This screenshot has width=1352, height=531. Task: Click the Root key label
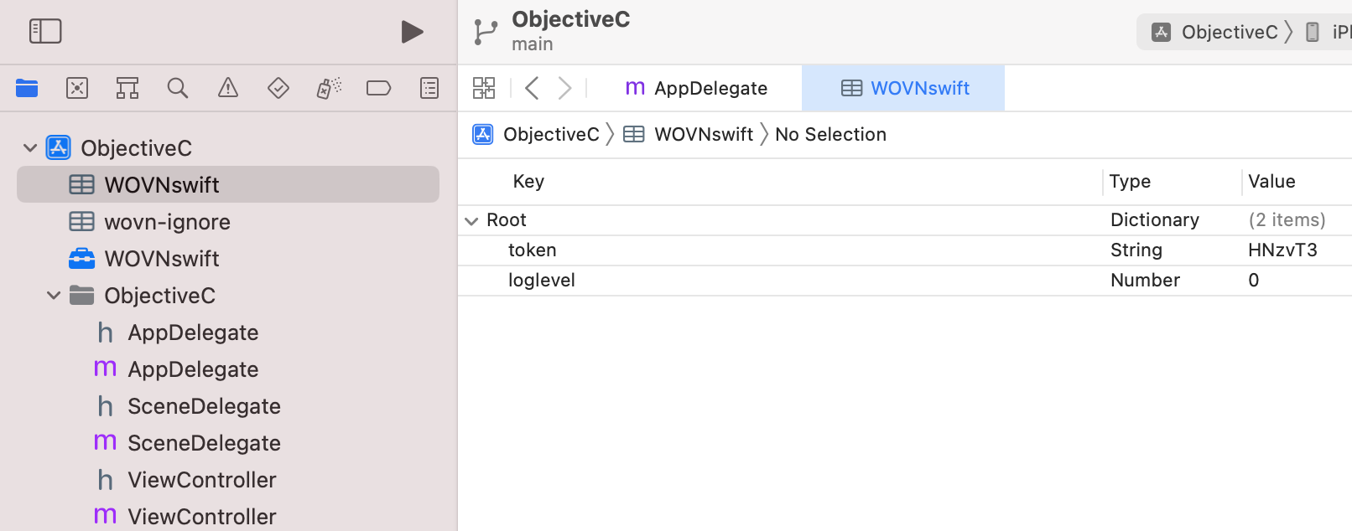(507, 220)
